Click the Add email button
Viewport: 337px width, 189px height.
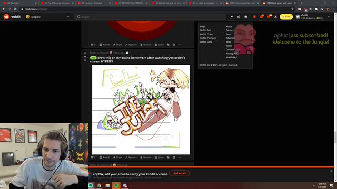tap(179, 173)
